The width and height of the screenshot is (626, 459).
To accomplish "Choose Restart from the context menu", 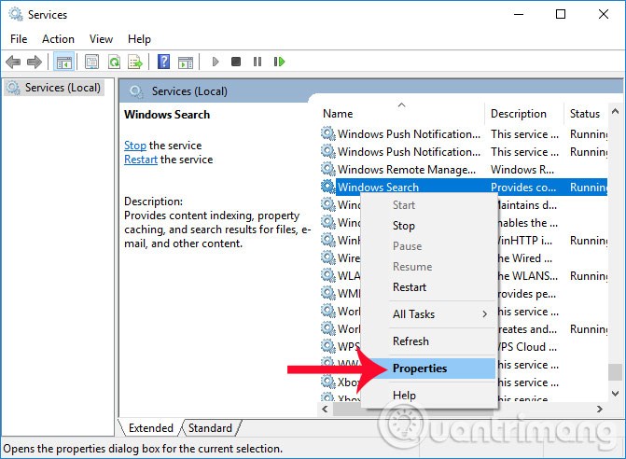I will (x=410, y=287).
